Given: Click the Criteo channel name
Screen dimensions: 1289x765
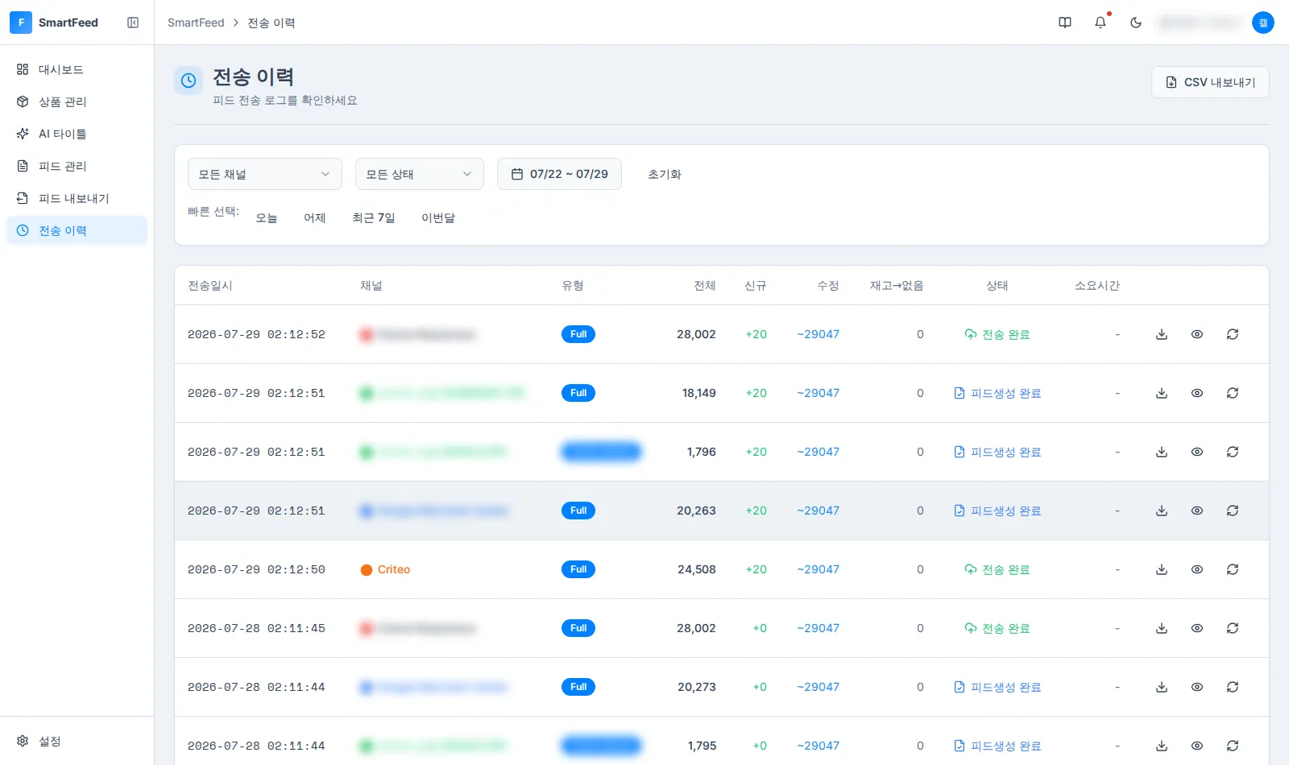Looking at the screenshot, I should coord(394,569).
